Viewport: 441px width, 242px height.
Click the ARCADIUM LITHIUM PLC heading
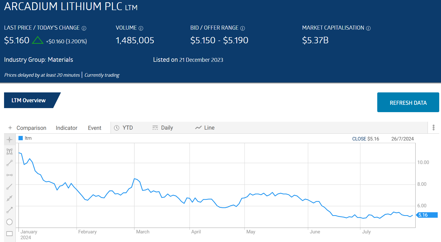pyautogui.click(x=63, y=6)
